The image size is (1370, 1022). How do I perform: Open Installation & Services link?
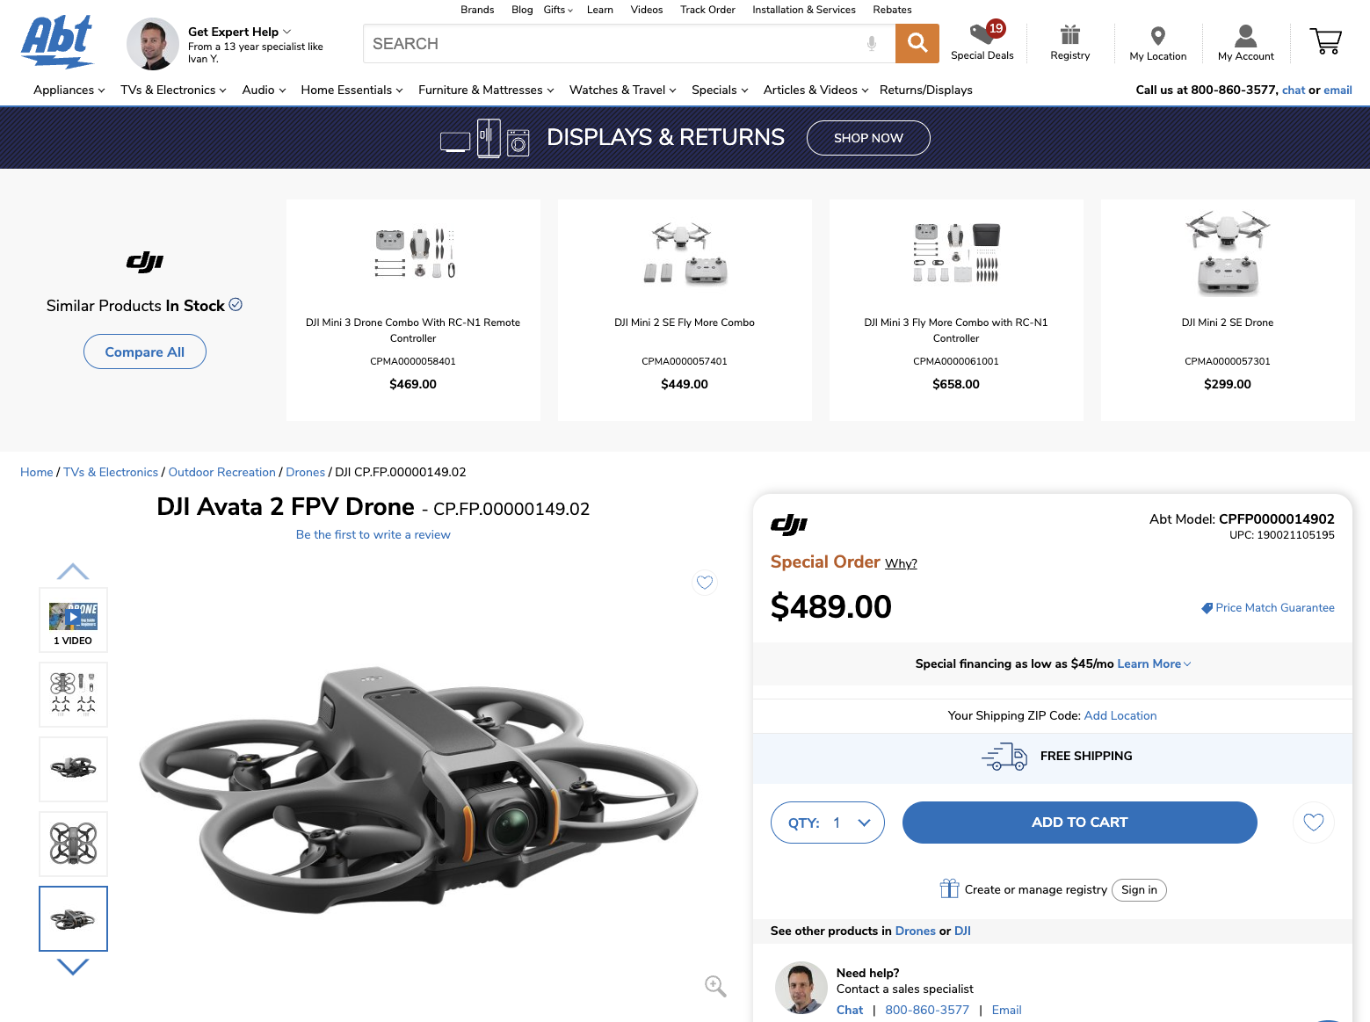pos(804,10)
